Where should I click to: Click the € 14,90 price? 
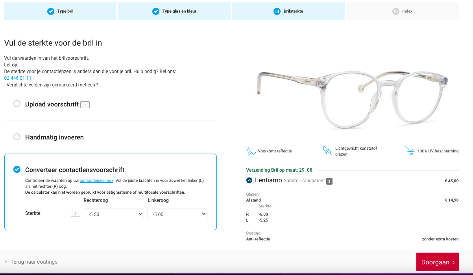451,200
